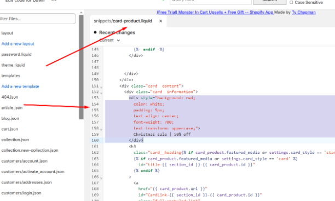
Task: Click the endif code on line 165
Action: pos(147,171)
